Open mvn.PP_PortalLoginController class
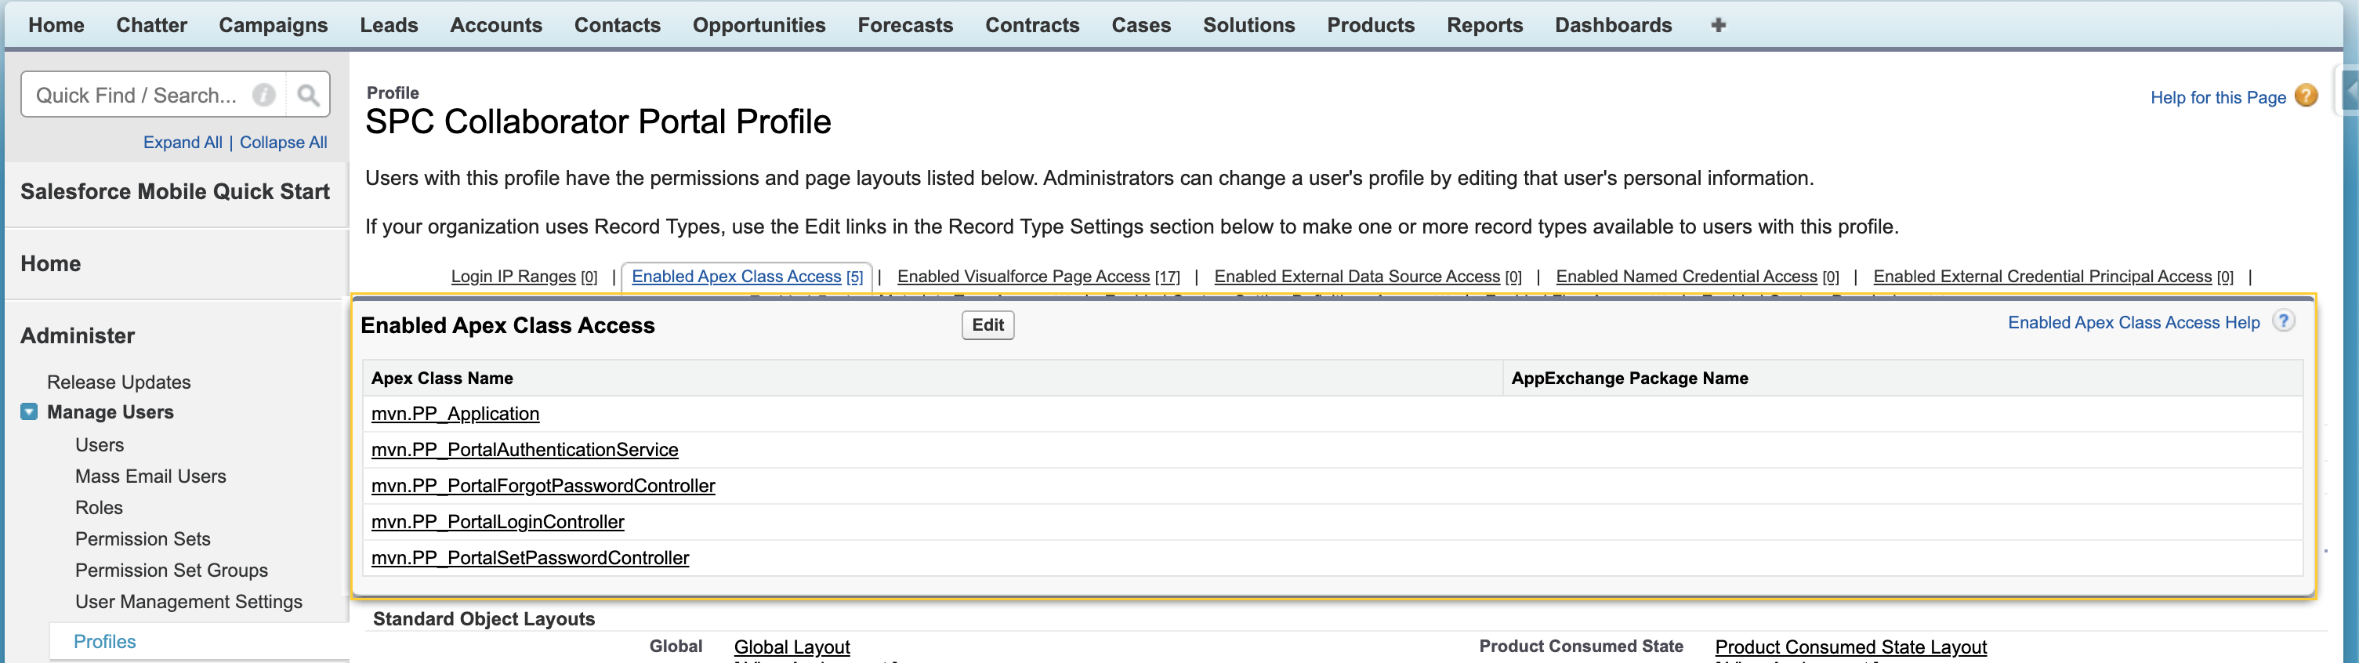The image size is (2359, 663). click(497, 522)
